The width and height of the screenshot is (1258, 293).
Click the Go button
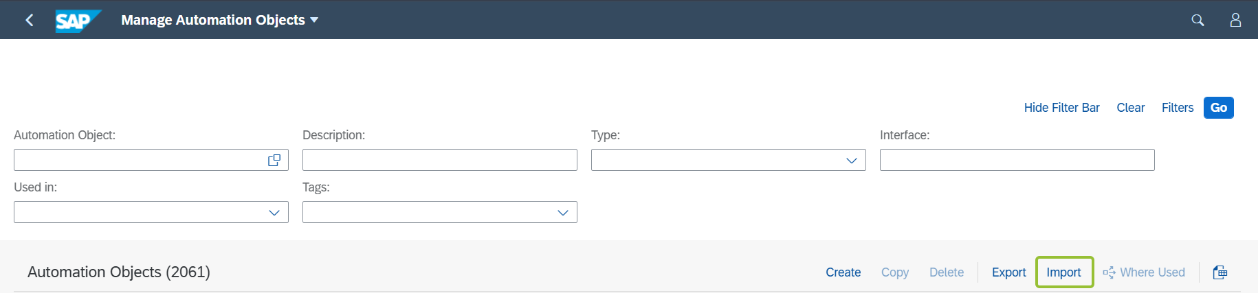(1219, 108)
